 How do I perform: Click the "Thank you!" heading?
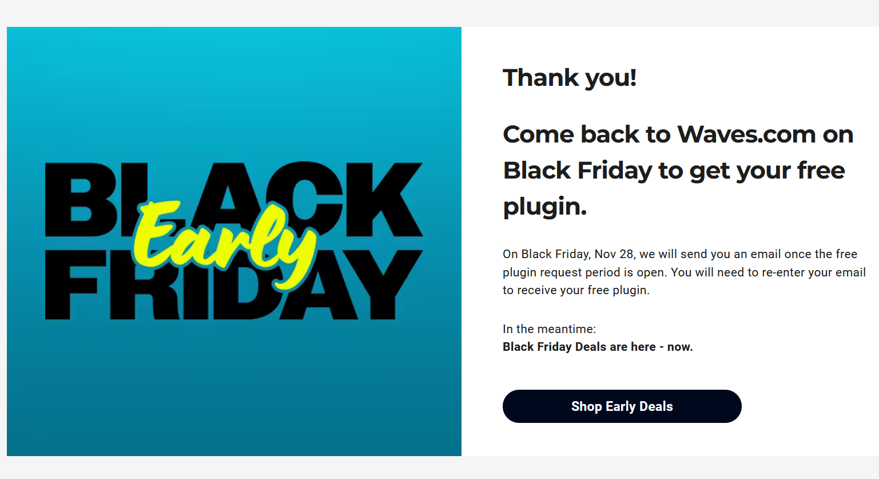tap(569, 78)
